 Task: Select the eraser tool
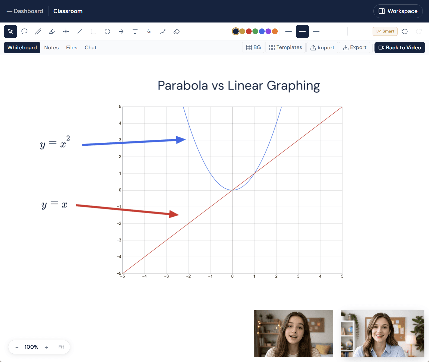177,31
